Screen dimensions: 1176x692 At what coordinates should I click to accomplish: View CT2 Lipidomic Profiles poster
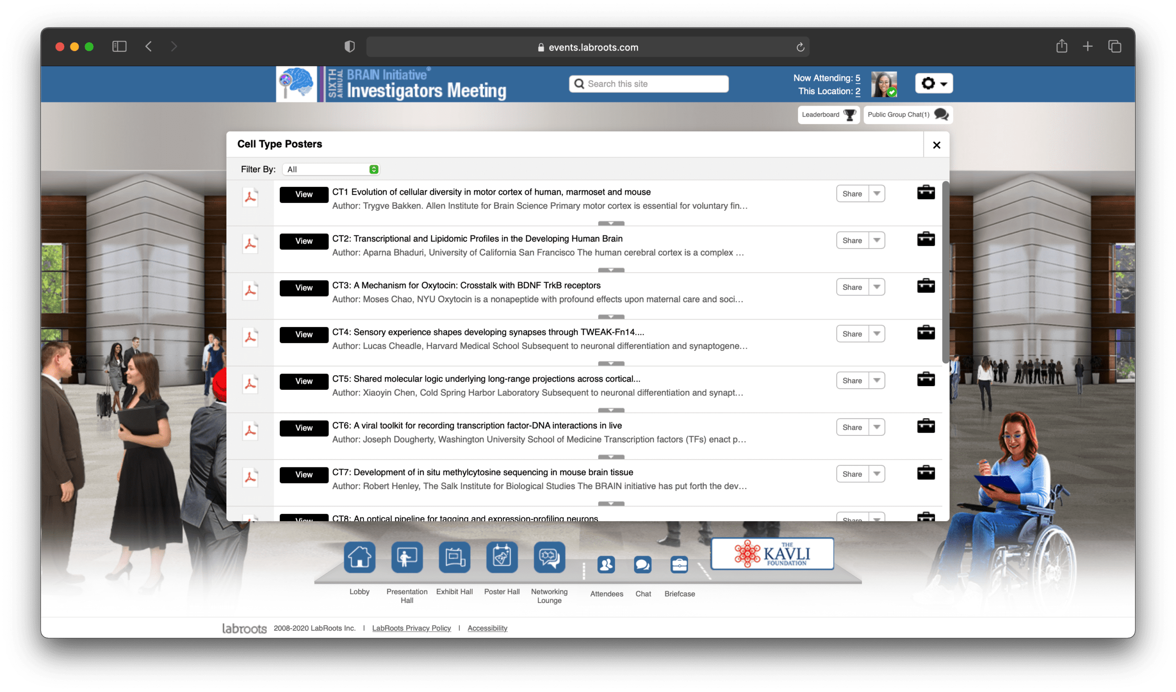pos(304,241)
